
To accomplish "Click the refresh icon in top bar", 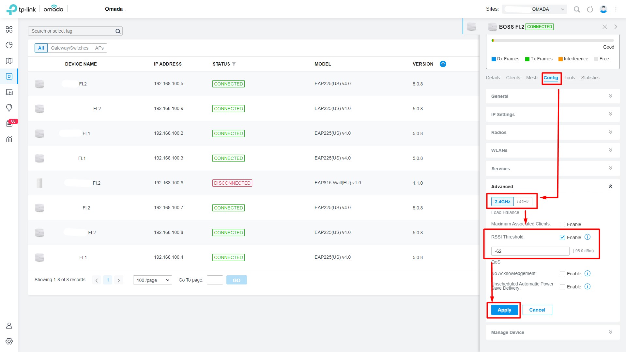I will click(590, 9).
